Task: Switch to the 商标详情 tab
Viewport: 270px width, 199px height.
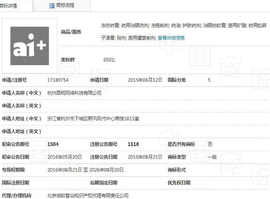Action: 13,5
